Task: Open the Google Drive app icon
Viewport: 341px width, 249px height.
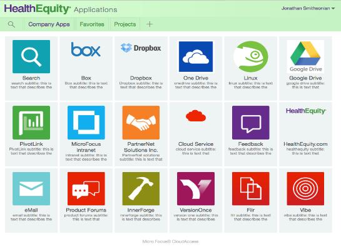Action: 305,56
